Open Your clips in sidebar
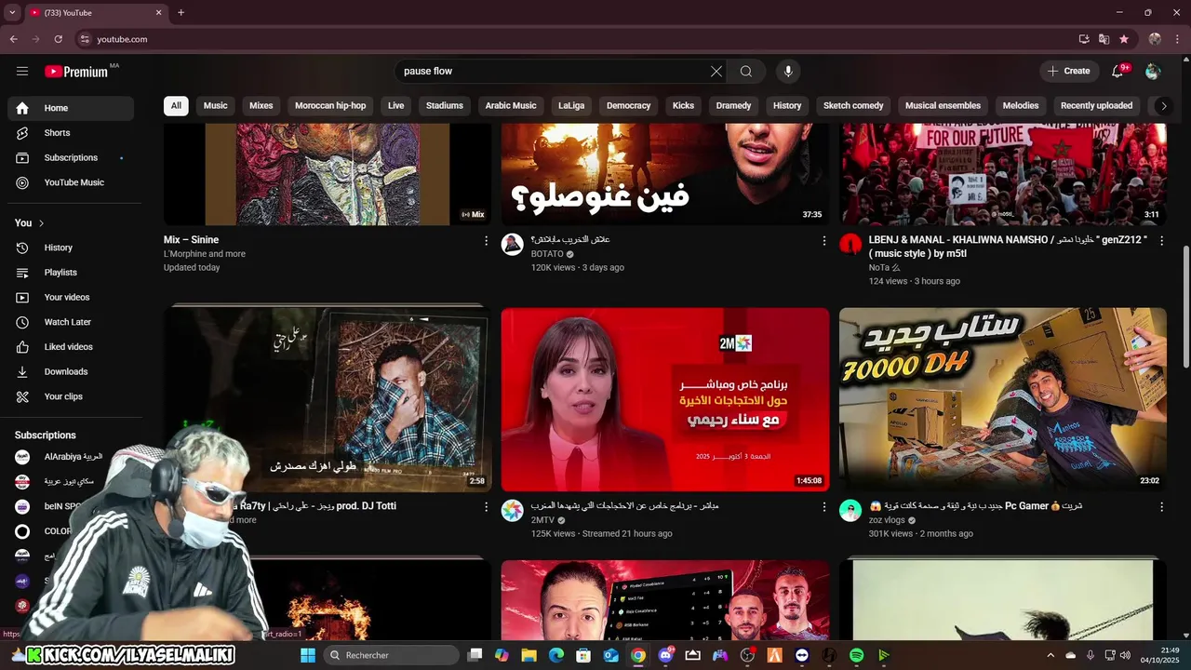The image size is (1191, 670). (71, 396)
